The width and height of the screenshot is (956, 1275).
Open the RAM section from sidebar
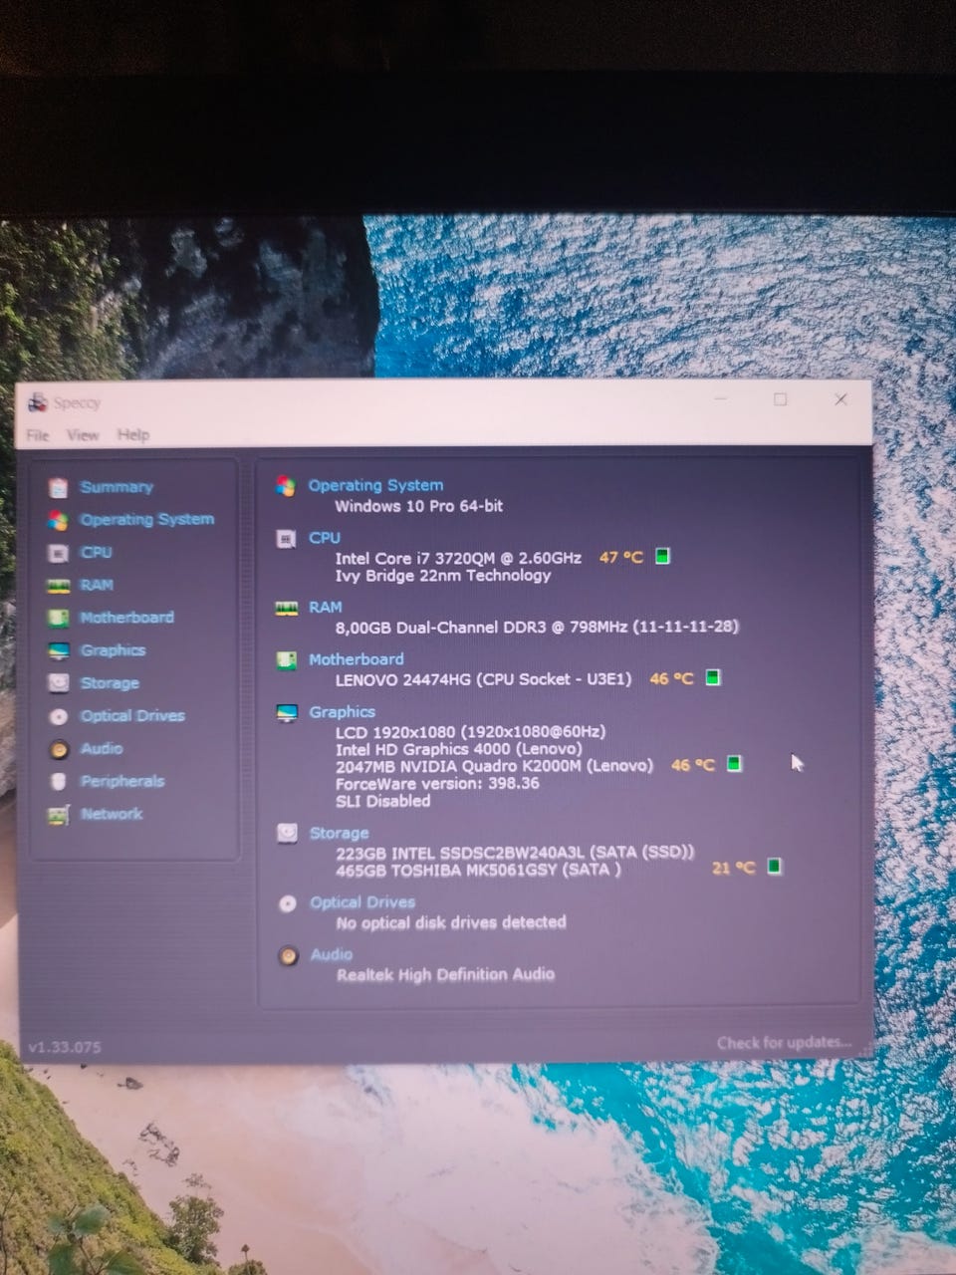(97, 586)
